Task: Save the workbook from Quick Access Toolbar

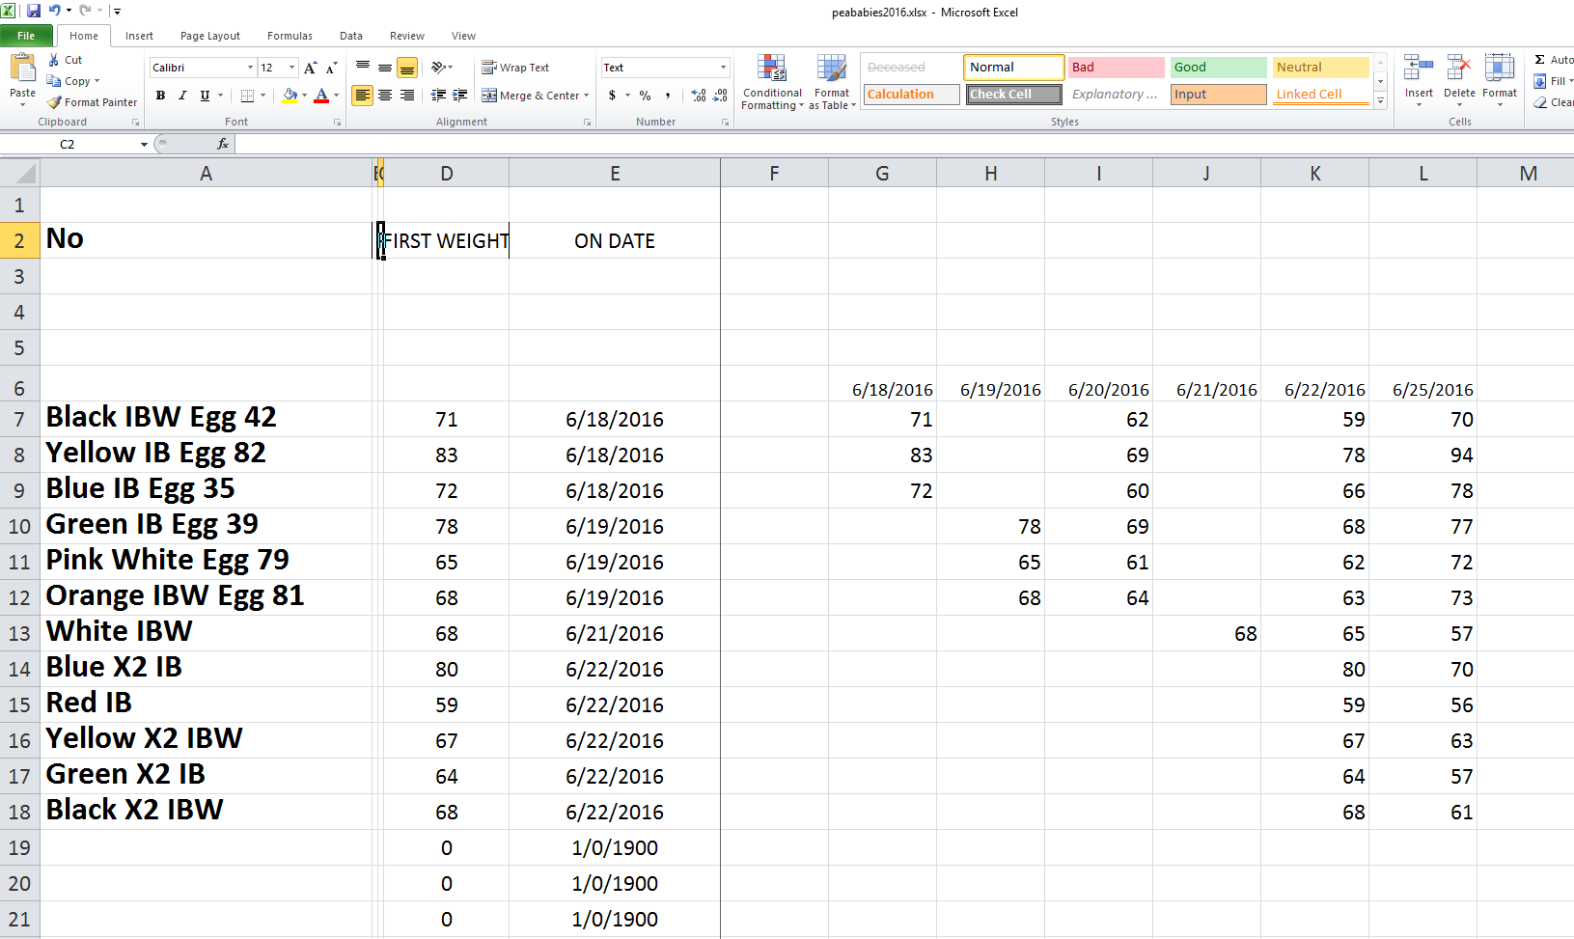Action: (x=34, y=12)
